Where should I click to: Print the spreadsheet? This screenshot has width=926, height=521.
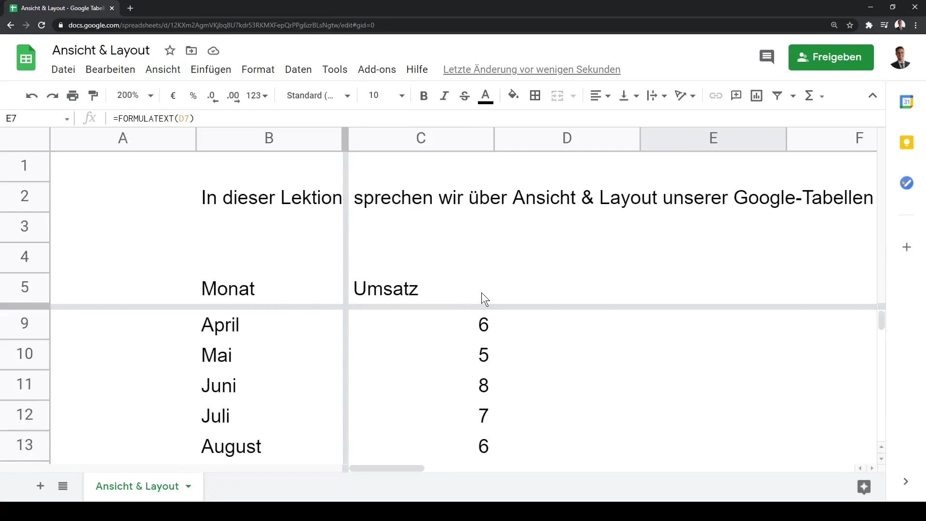pos(73,96)
